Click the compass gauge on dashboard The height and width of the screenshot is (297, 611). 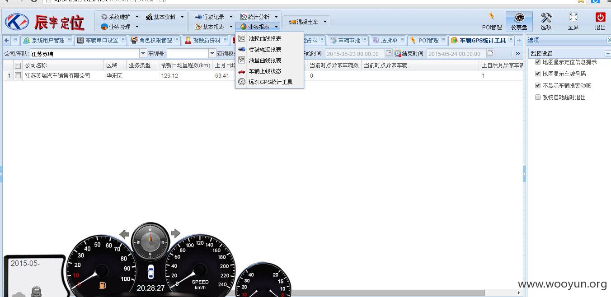[x=150, y=241]
